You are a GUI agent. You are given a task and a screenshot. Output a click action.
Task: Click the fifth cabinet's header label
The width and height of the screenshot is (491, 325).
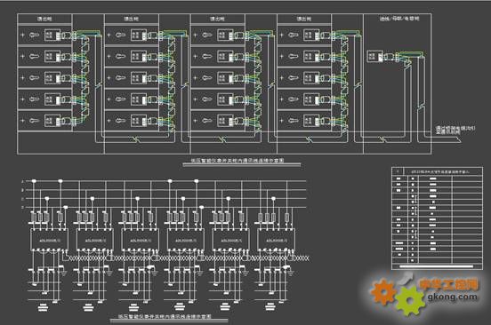point(398,19)
